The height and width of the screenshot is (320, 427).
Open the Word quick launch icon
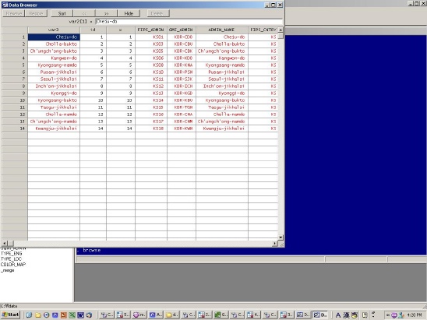[x=80, y=315]
